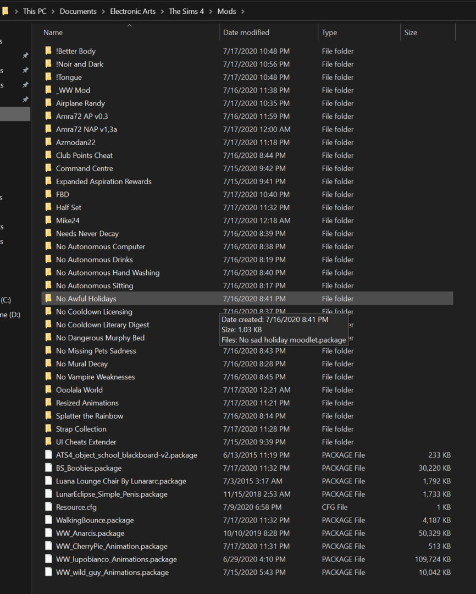Click the Azmodan22 folder icon
Viewport: 476px width, 594px height.
[48, 142]
